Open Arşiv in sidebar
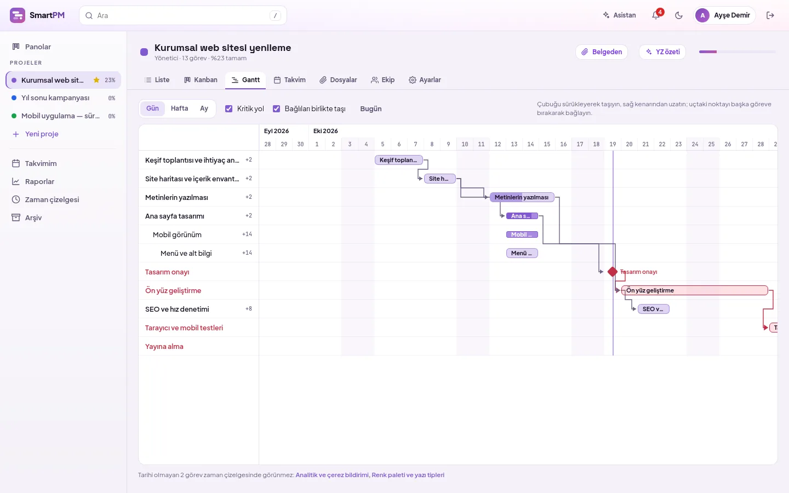The image size is (789, 493). [64, 217]
